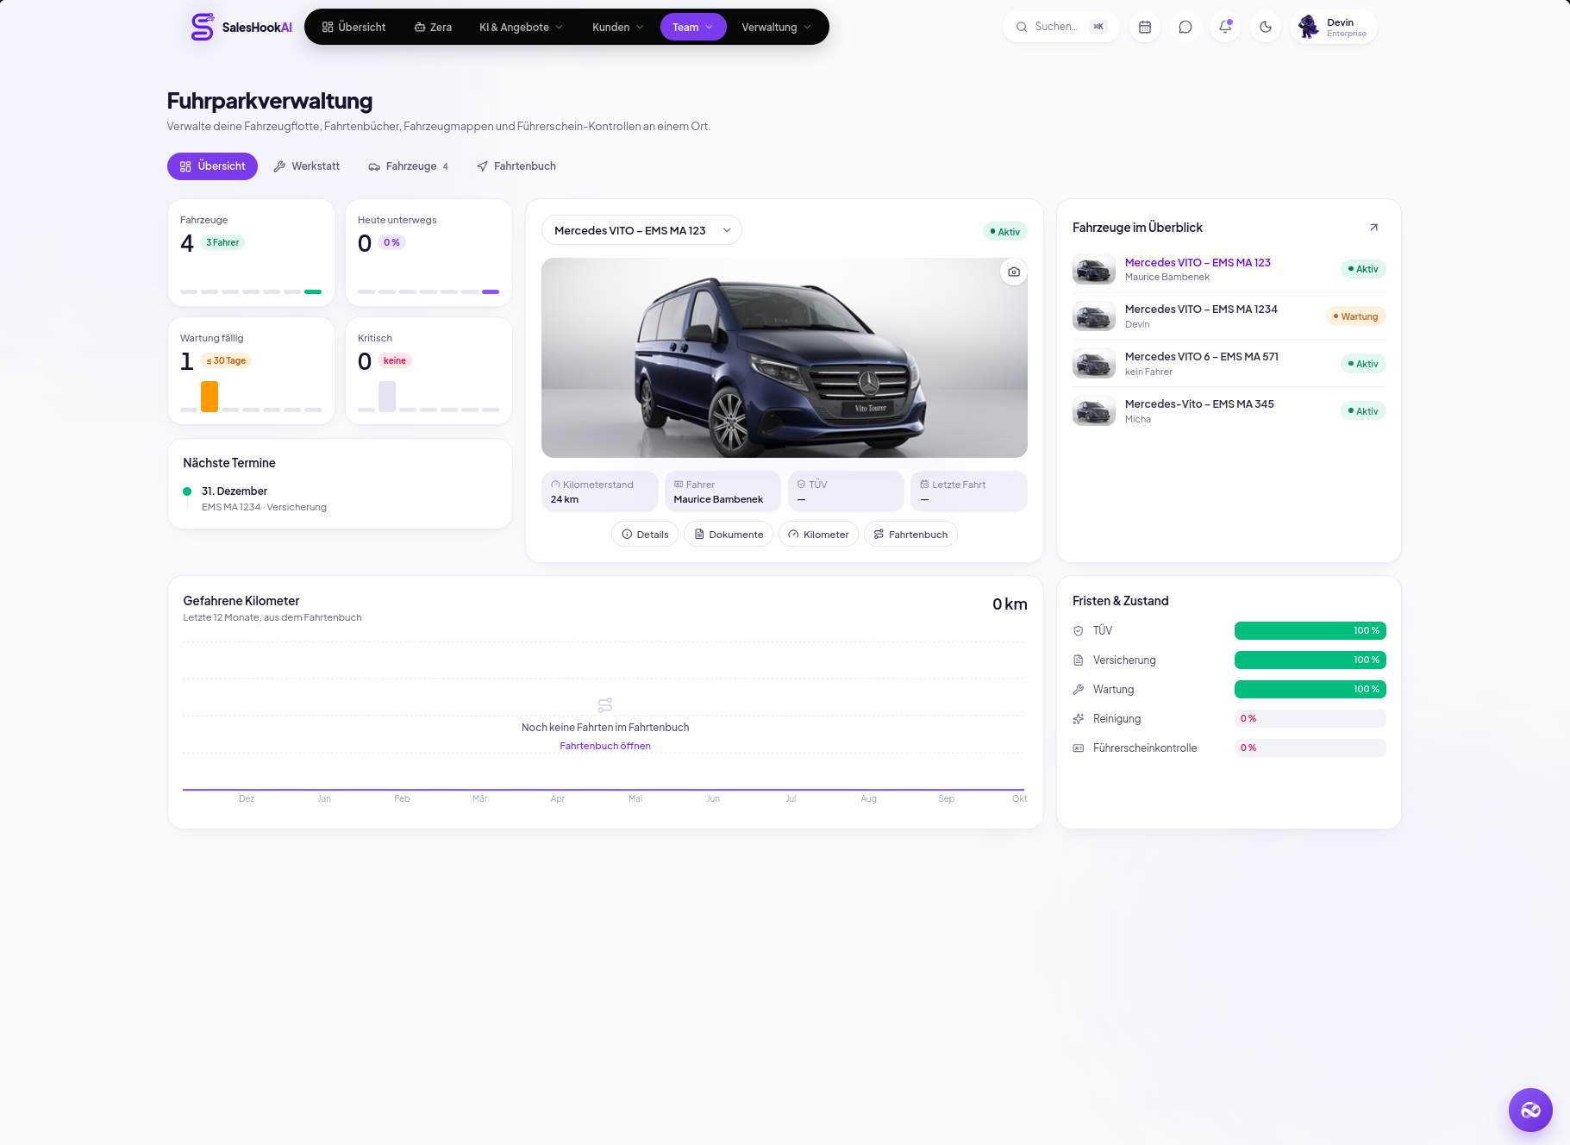Switch to the Werkstatt tab

coord(307,166)
